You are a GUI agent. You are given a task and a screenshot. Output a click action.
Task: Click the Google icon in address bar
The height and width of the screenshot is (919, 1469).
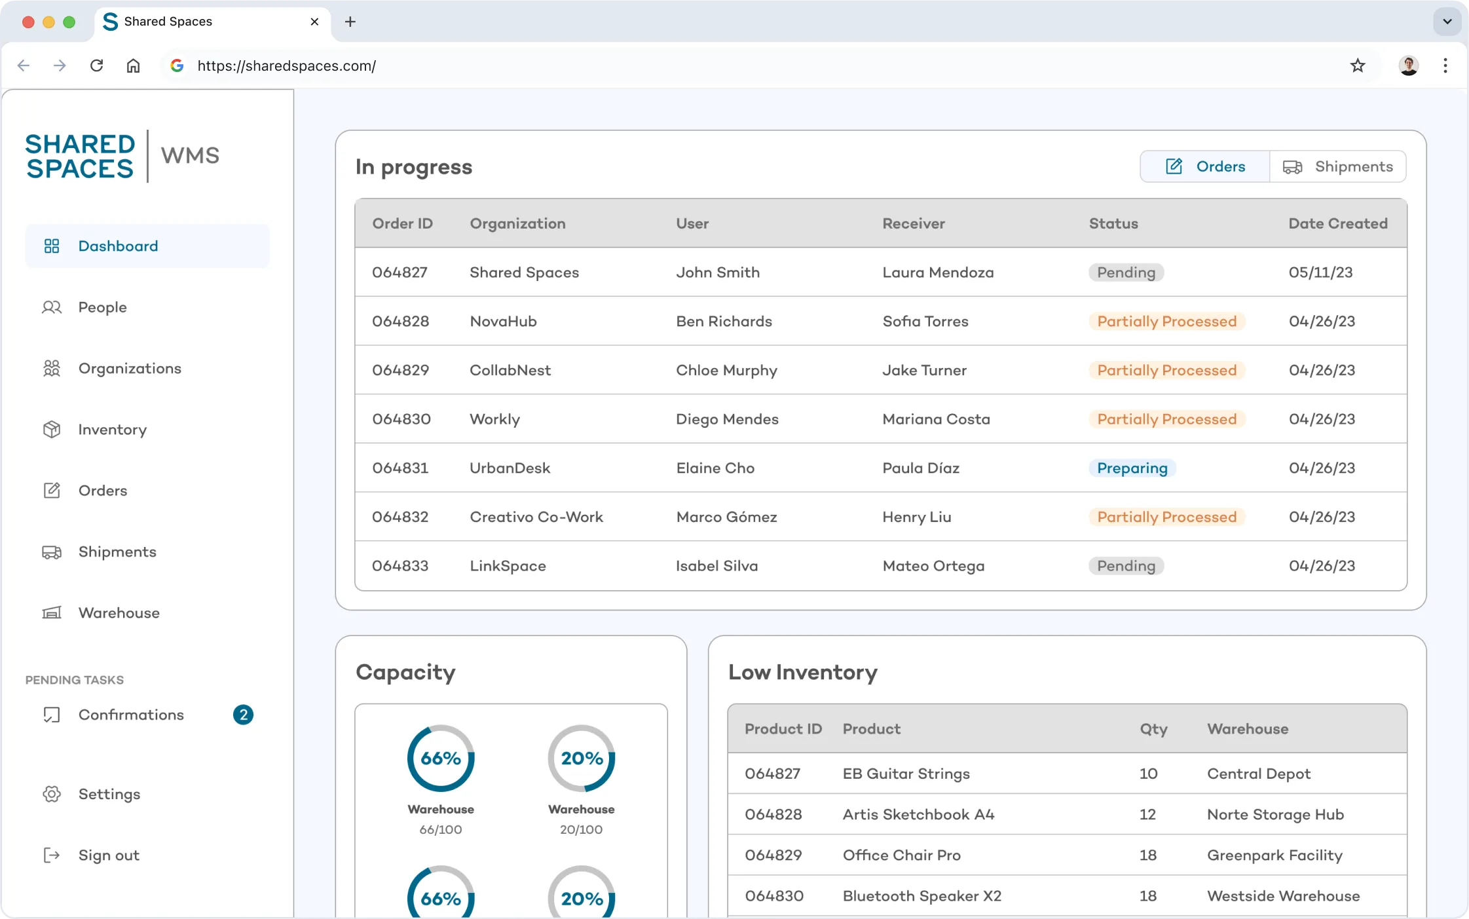tap(177, 66)
